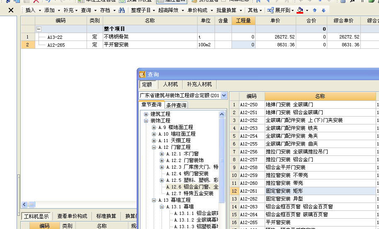Image resolution: width=379 pixels, height=229 pixels.
Task: Click the binoculars find icon
Action: tap(122, 10)
